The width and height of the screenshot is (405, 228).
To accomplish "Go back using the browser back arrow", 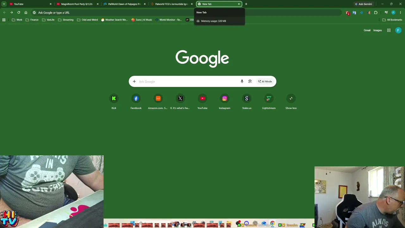I will coord(4,13).
